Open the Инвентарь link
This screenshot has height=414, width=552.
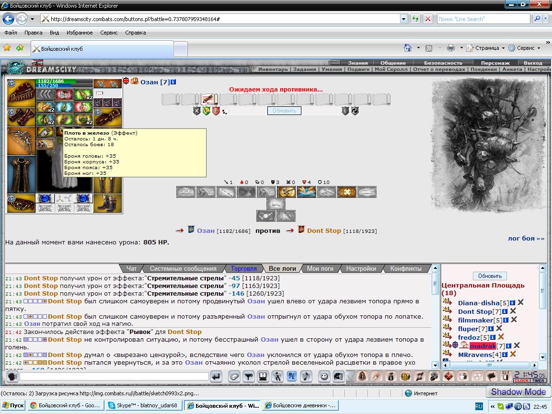point(273,69)
